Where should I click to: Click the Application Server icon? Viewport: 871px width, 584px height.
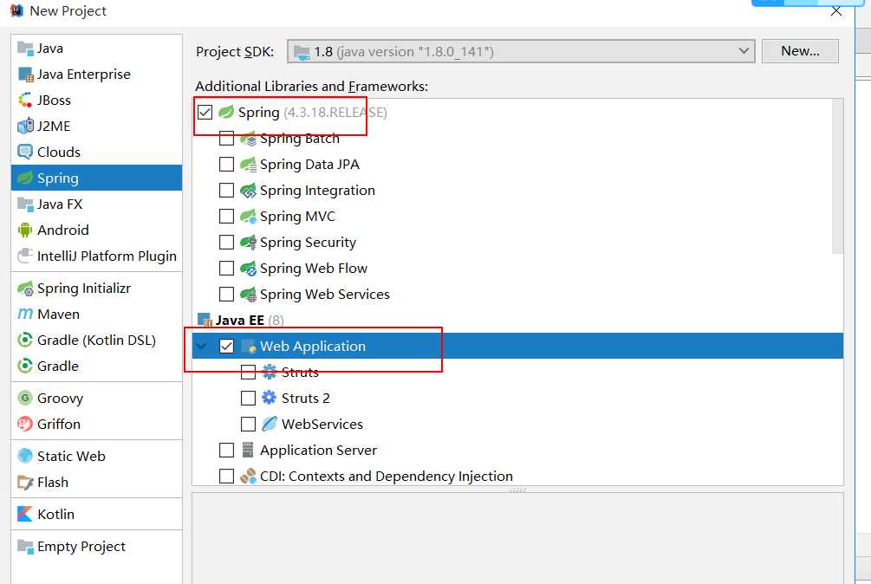(248, 451)
